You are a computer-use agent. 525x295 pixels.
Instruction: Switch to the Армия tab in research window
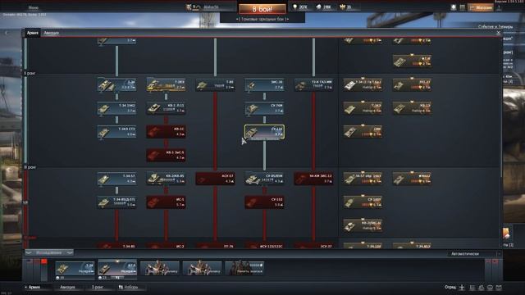(x=33, y=33)
